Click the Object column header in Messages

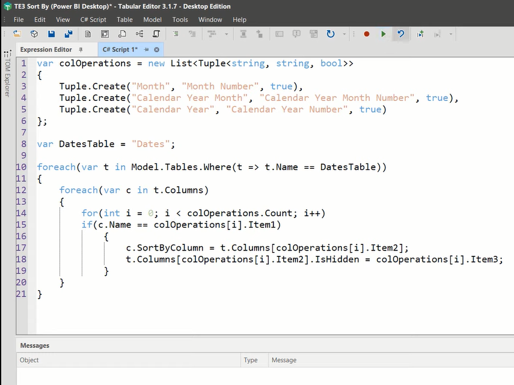coord(128,360)
